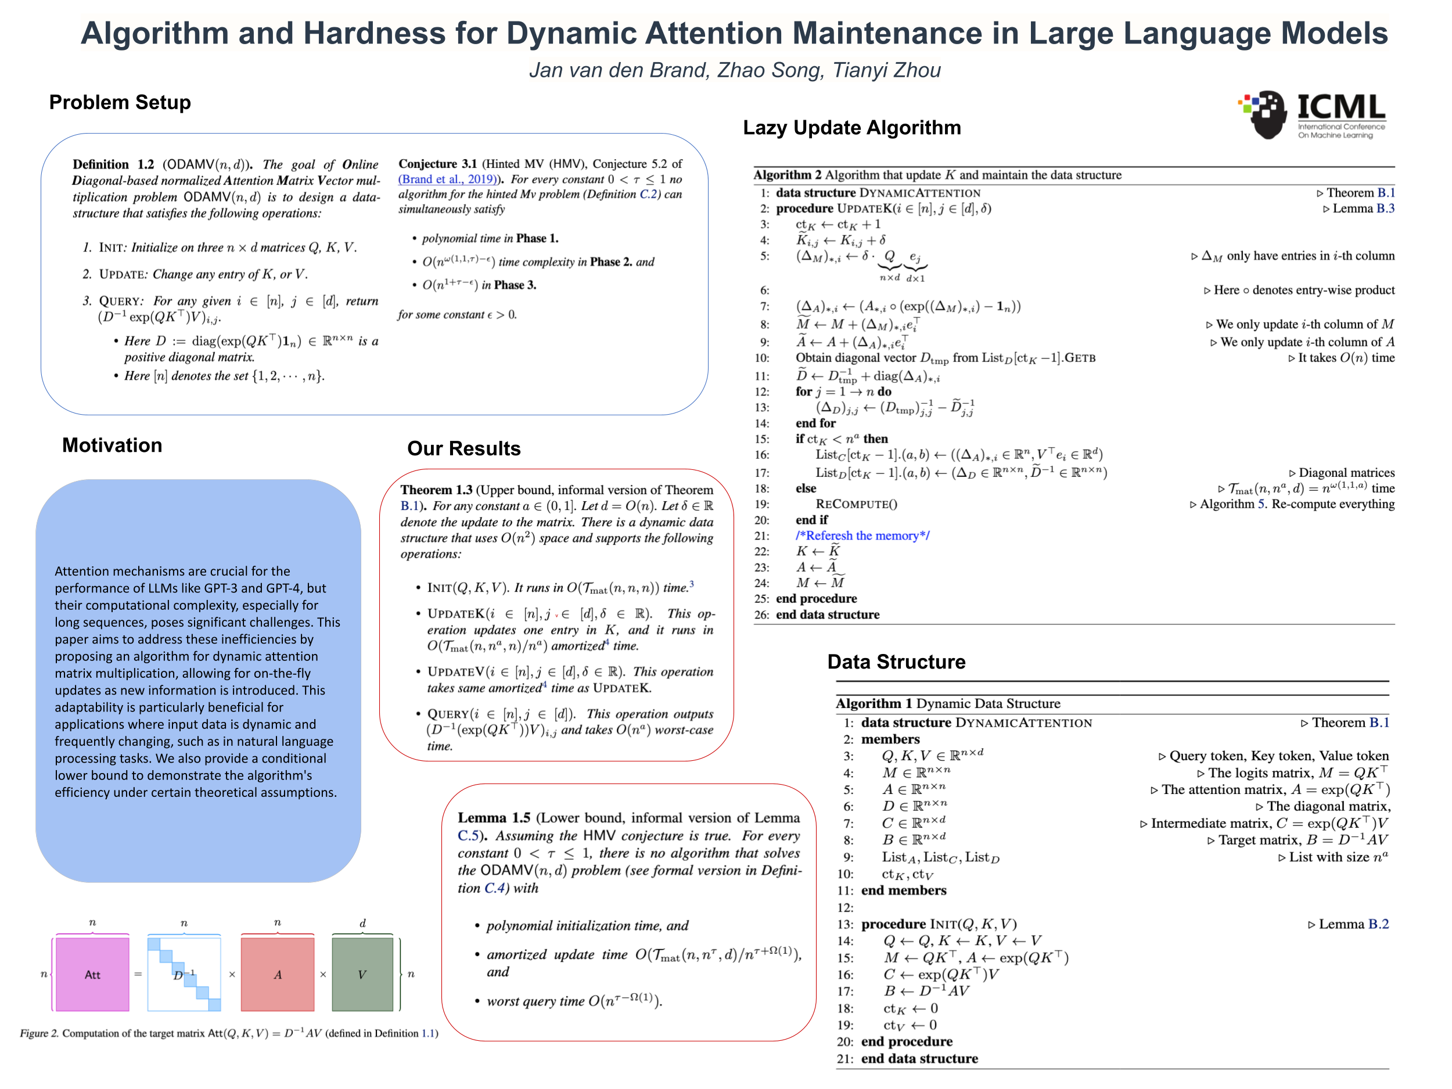This screenshot has width=1452, height=1089.
Task: Click the diagonal D inverse matrix diagram
Action: click(185, 974)
